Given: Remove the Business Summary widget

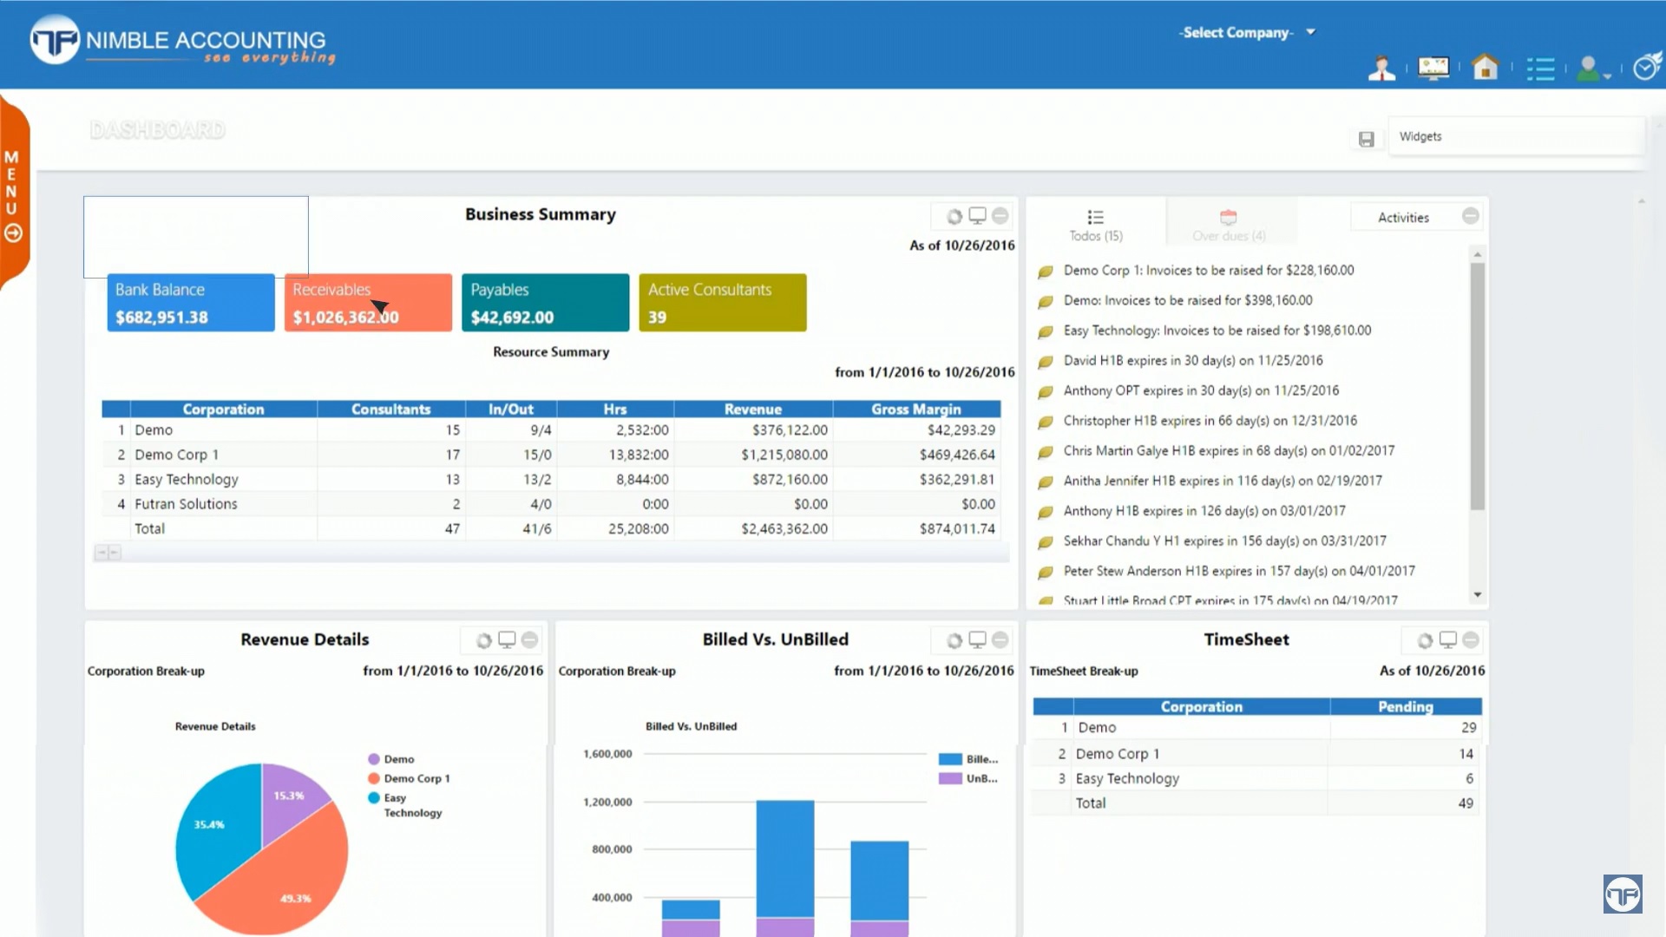Looking at the screenshot, I should (1000, 215).
